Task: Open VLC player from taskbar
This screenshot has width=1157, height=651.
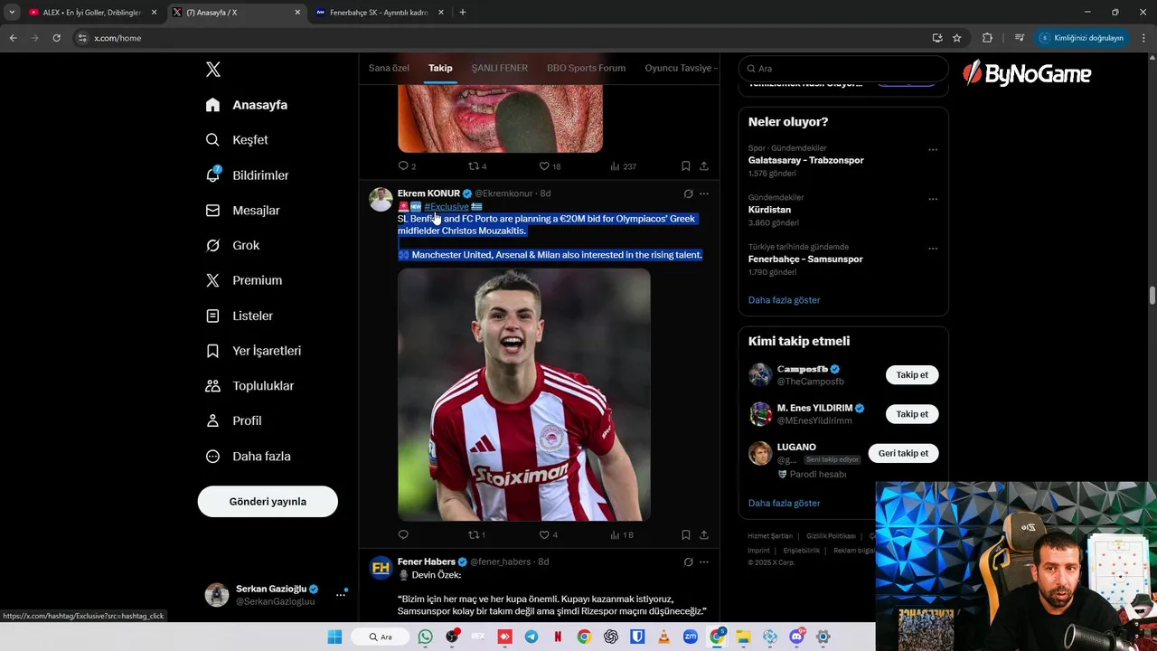Action: [x=664, y=637]
